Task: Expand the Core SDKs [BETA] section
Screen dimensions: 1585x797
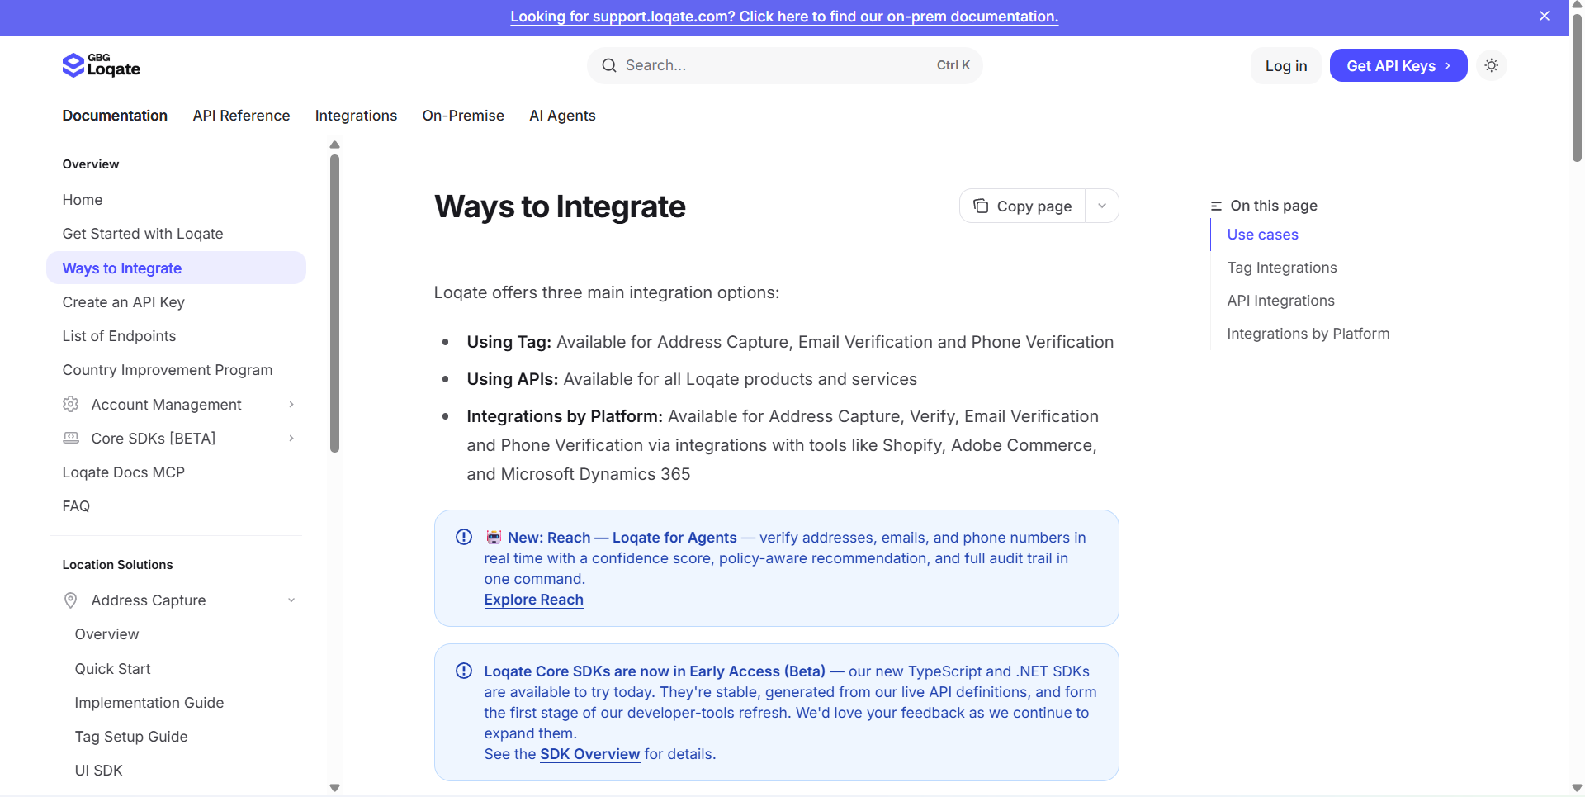Action: 291,438
